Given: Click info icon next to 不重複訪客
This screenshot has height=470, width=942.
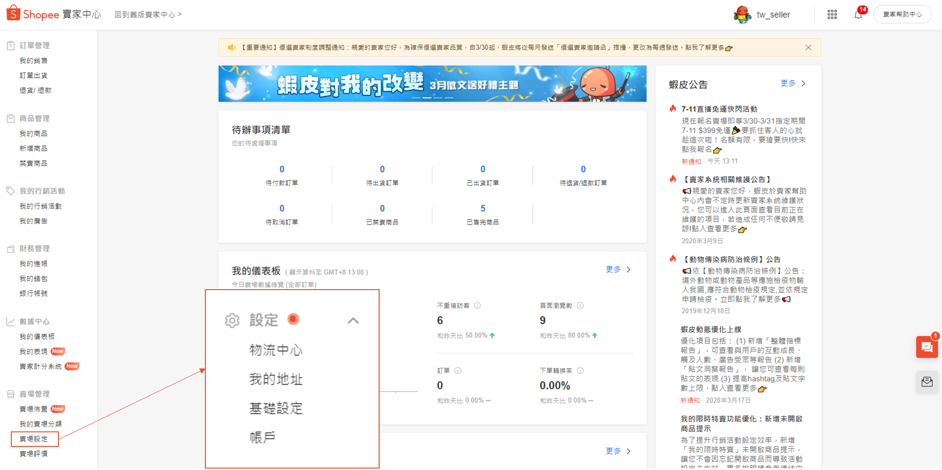Looking at the screenshot, I should [x=478, y=306].
